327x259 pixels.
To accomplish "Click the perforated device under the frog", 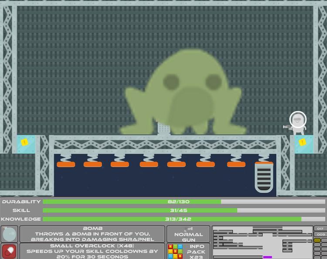I will pyautogui.click(x=163, y=128).
